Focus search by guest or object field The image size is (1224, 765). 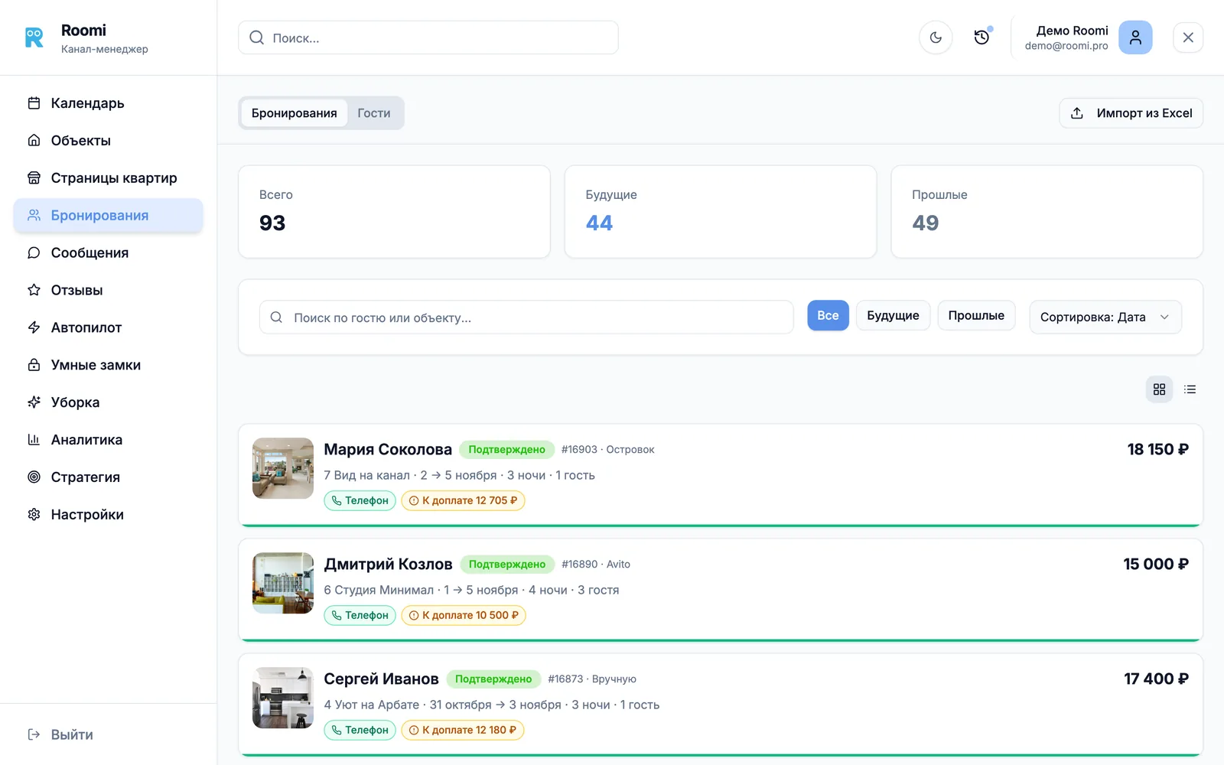pos(526,317)
